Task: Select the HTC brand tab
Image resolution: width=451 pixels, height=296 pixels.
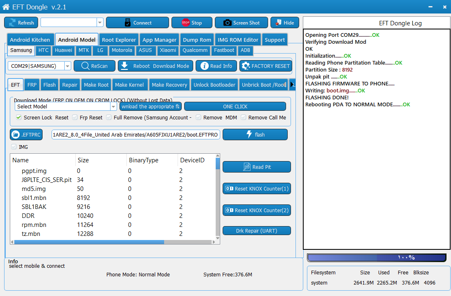Action: click(x=43, y=50)
